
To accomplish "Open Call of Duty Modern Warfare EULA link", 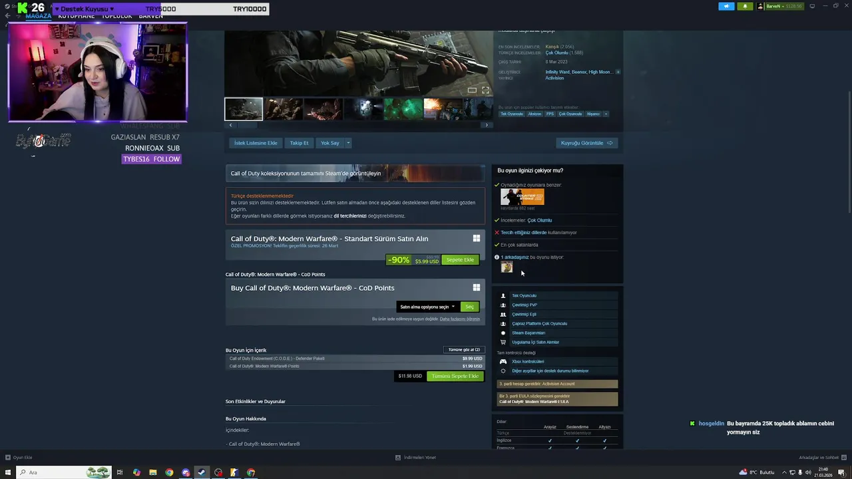I will point(534,402).
